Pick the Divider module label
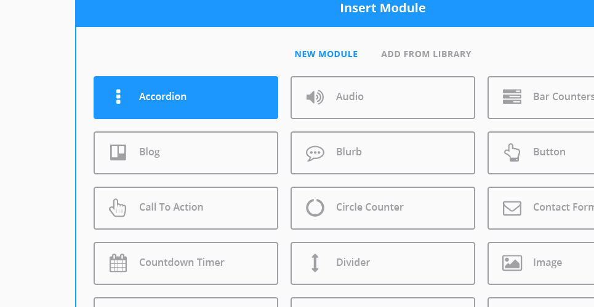594x307 pixels. [x=353, y=262]
